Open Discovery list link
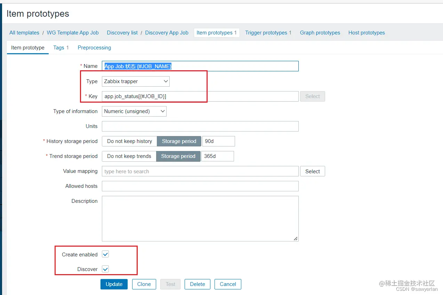 pyautogui.click(x=122, y=33)
